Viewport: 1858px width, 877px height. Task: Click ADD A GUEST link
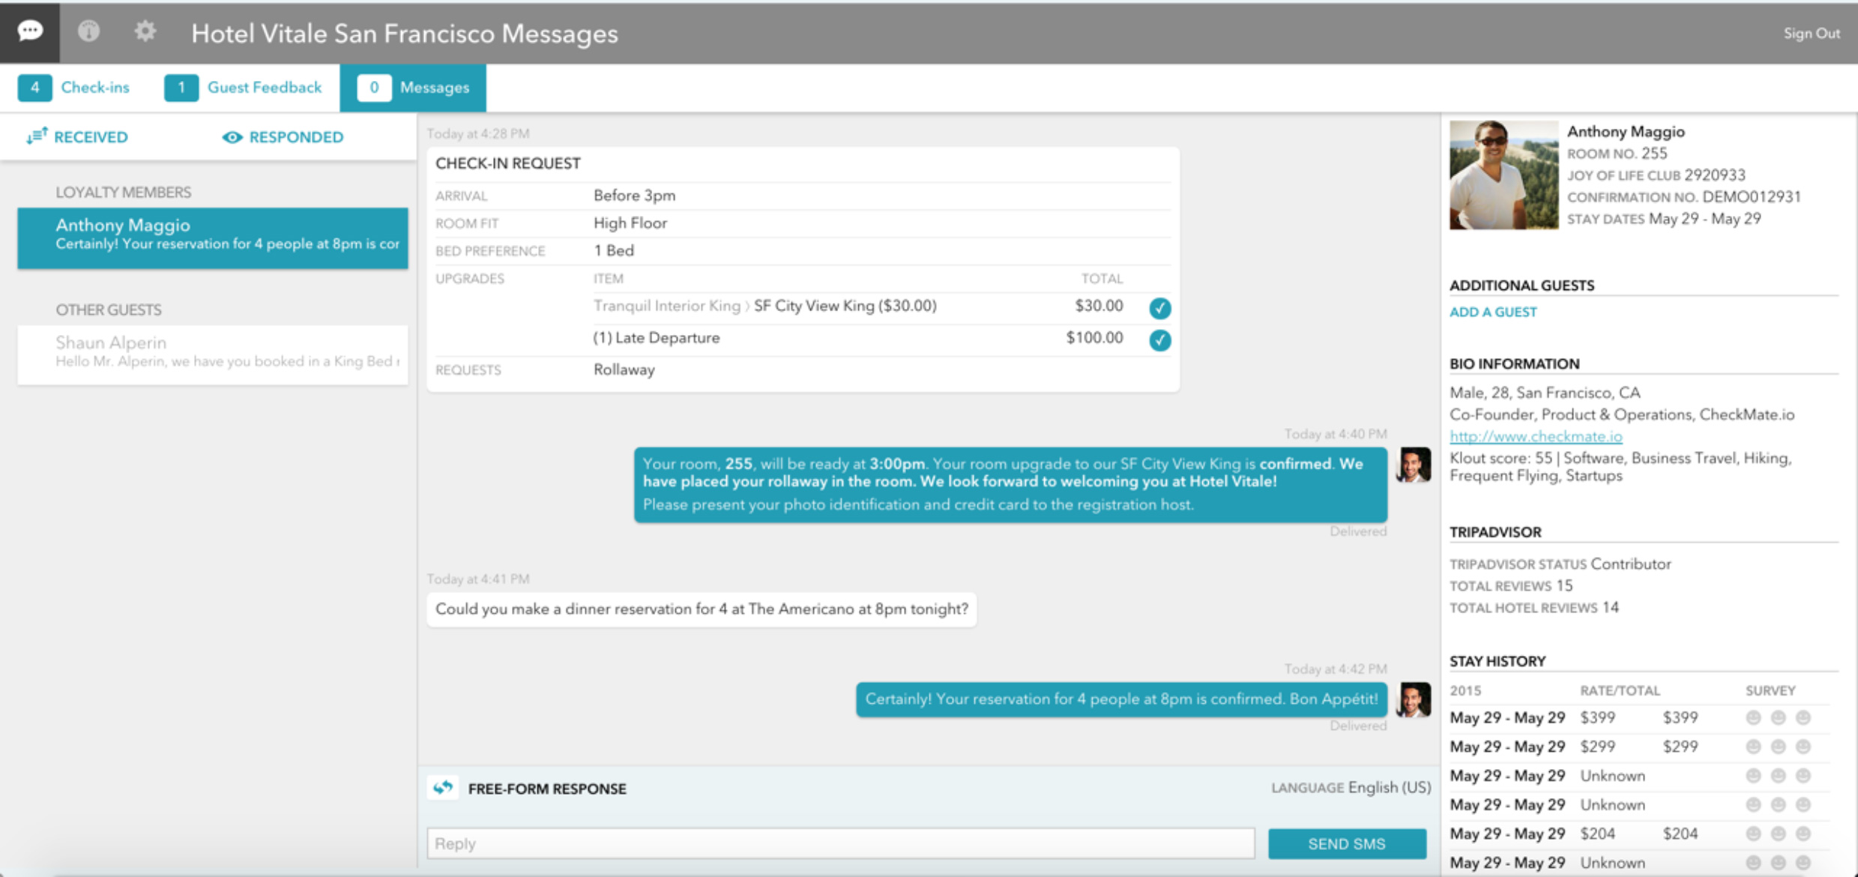(1492, 312)
